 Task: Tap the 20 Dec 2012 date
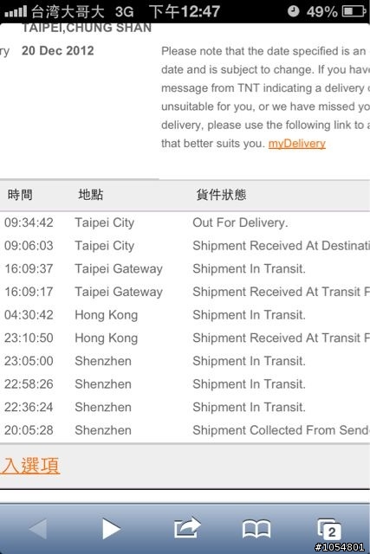tap(58, 50)
